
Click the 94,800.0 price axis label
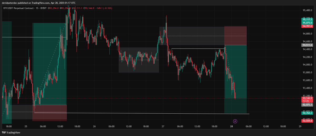pos(307,34)
